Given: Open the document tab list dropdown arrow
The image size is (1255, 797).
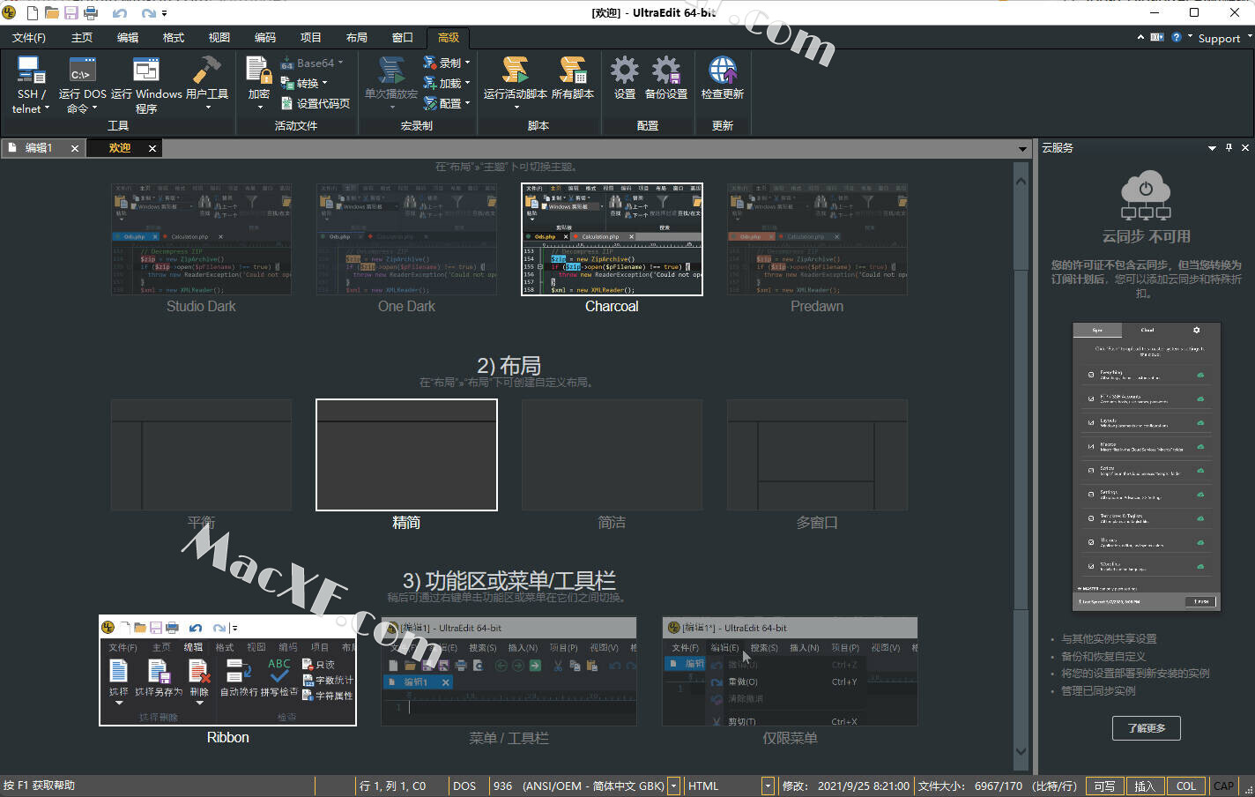Looking at the screenshot, I should pyautogui.click(x=1022, y=148).
